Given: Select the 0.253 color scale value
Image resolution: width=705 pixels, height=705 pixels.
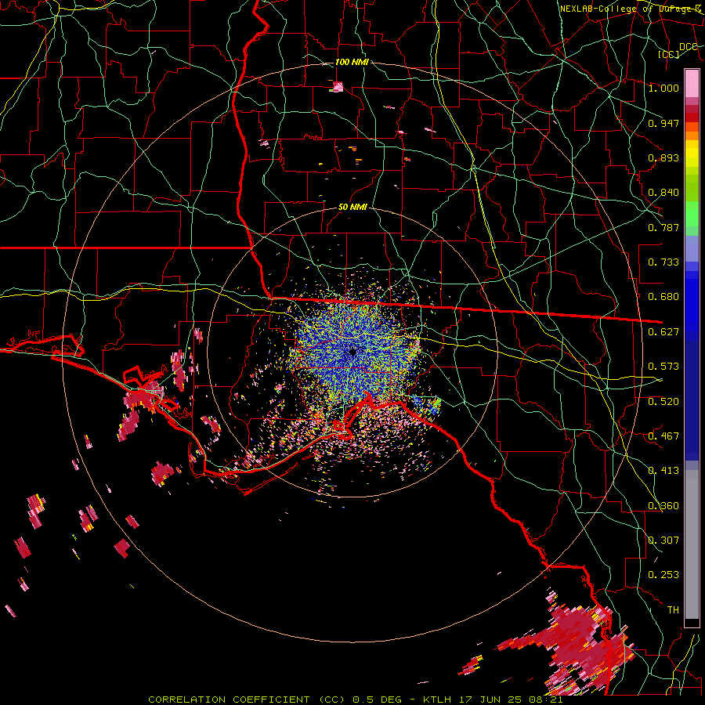Looking at the screenshot, I should point(663,575).
